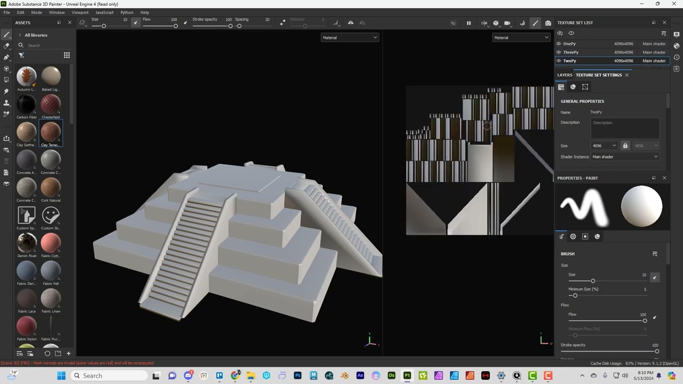Open the Python menu
683x384 pixels.
[x=127, y=12]
